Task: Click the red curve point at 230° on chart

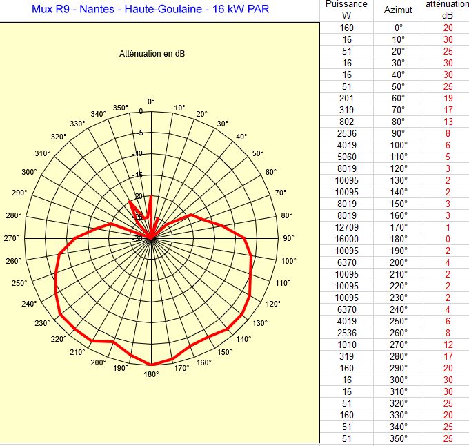Action: pyautogui.click(x=60, y=315)
